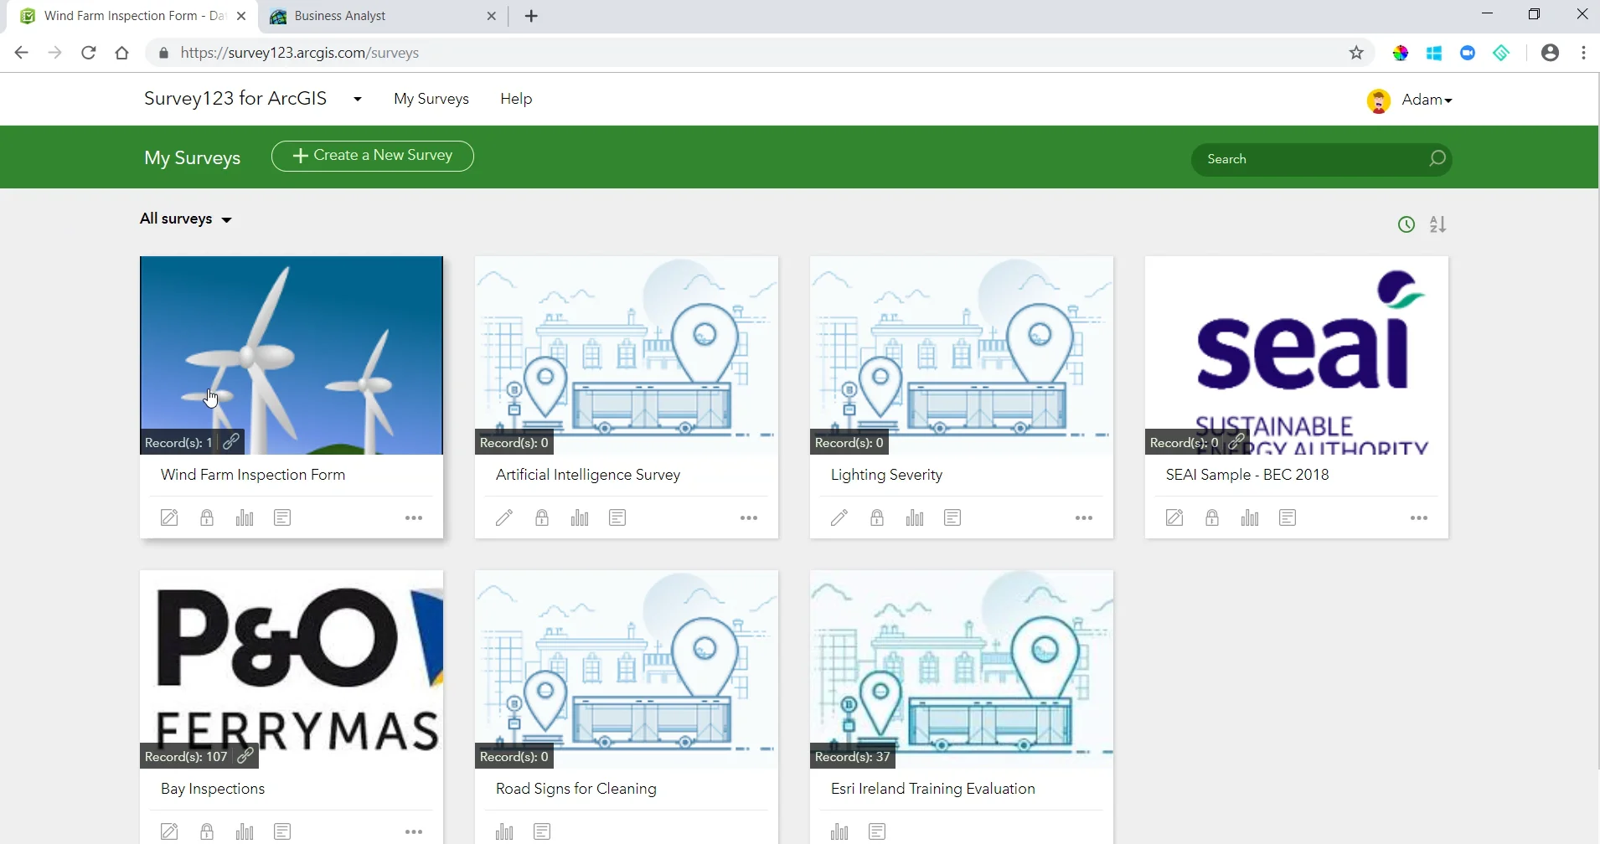
Task: Open My Surveys in top navigation
Action: click(x=431, y=99)
